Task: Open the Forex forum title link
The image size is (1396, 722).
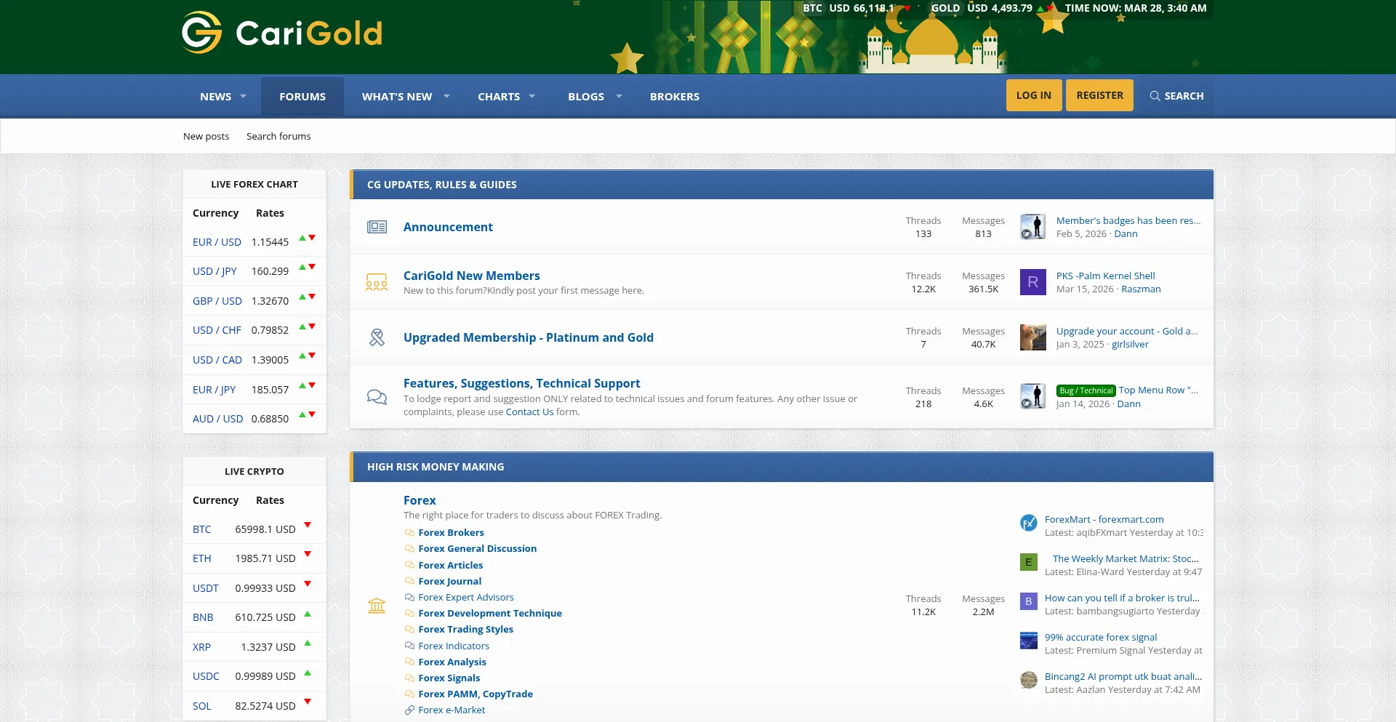Action: click(420, 500)
